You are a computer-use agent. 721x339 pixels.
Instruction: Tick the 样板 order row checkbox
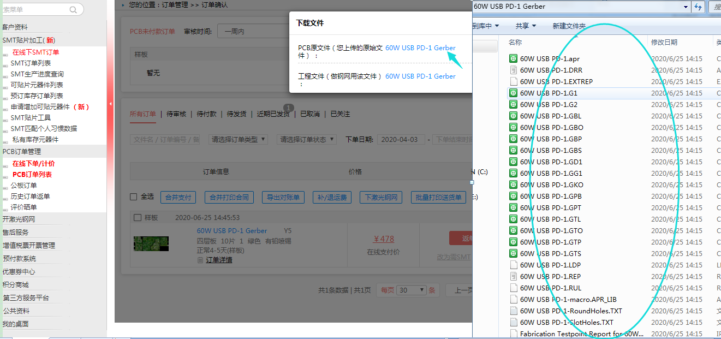138,218
